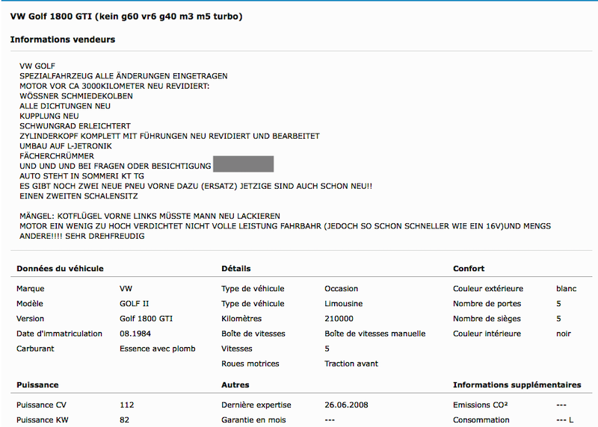Viewport: 598px width, 427px height.
Task: Click the 'Marque' label
Action: [x=30, y=289]
